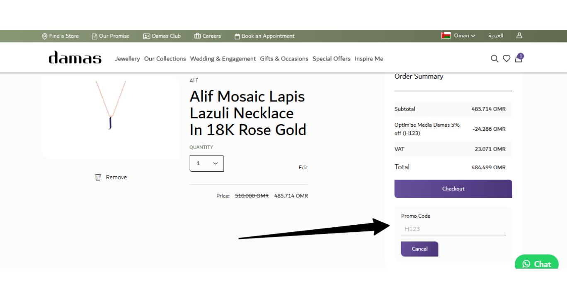Click the Book an Appointment calendar icon

[237, 36]
